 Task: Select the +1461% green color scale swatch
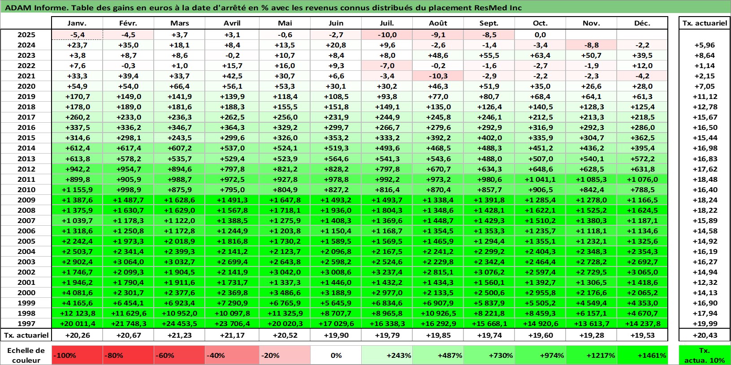(x=642, y=355)
